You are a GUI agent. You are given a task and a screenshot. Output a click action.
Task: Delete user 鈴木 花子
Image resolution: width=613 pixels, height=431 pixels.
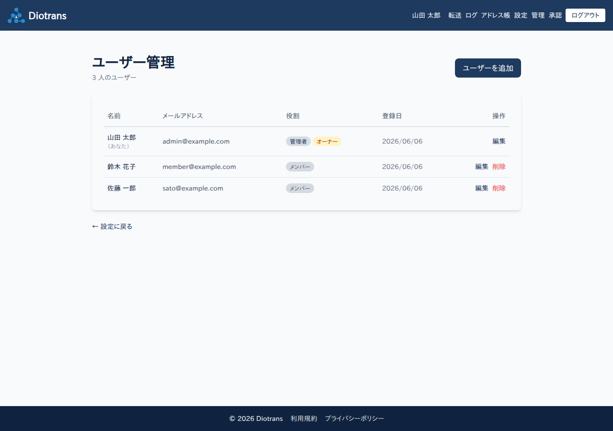click(499, 167)
